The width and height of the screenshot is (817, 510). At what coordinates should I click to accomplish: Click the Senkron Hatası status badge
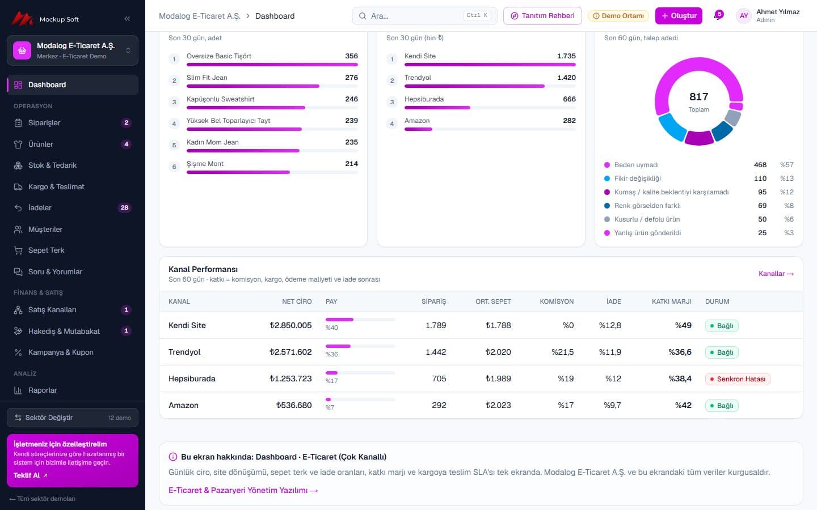click(738, 379)
